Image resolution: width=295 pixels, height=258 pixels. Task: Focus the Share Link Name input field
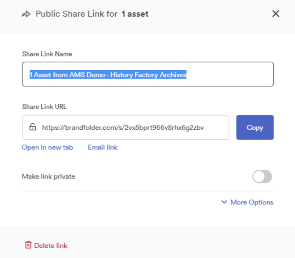pyautogui.click(x=148, y=74)
